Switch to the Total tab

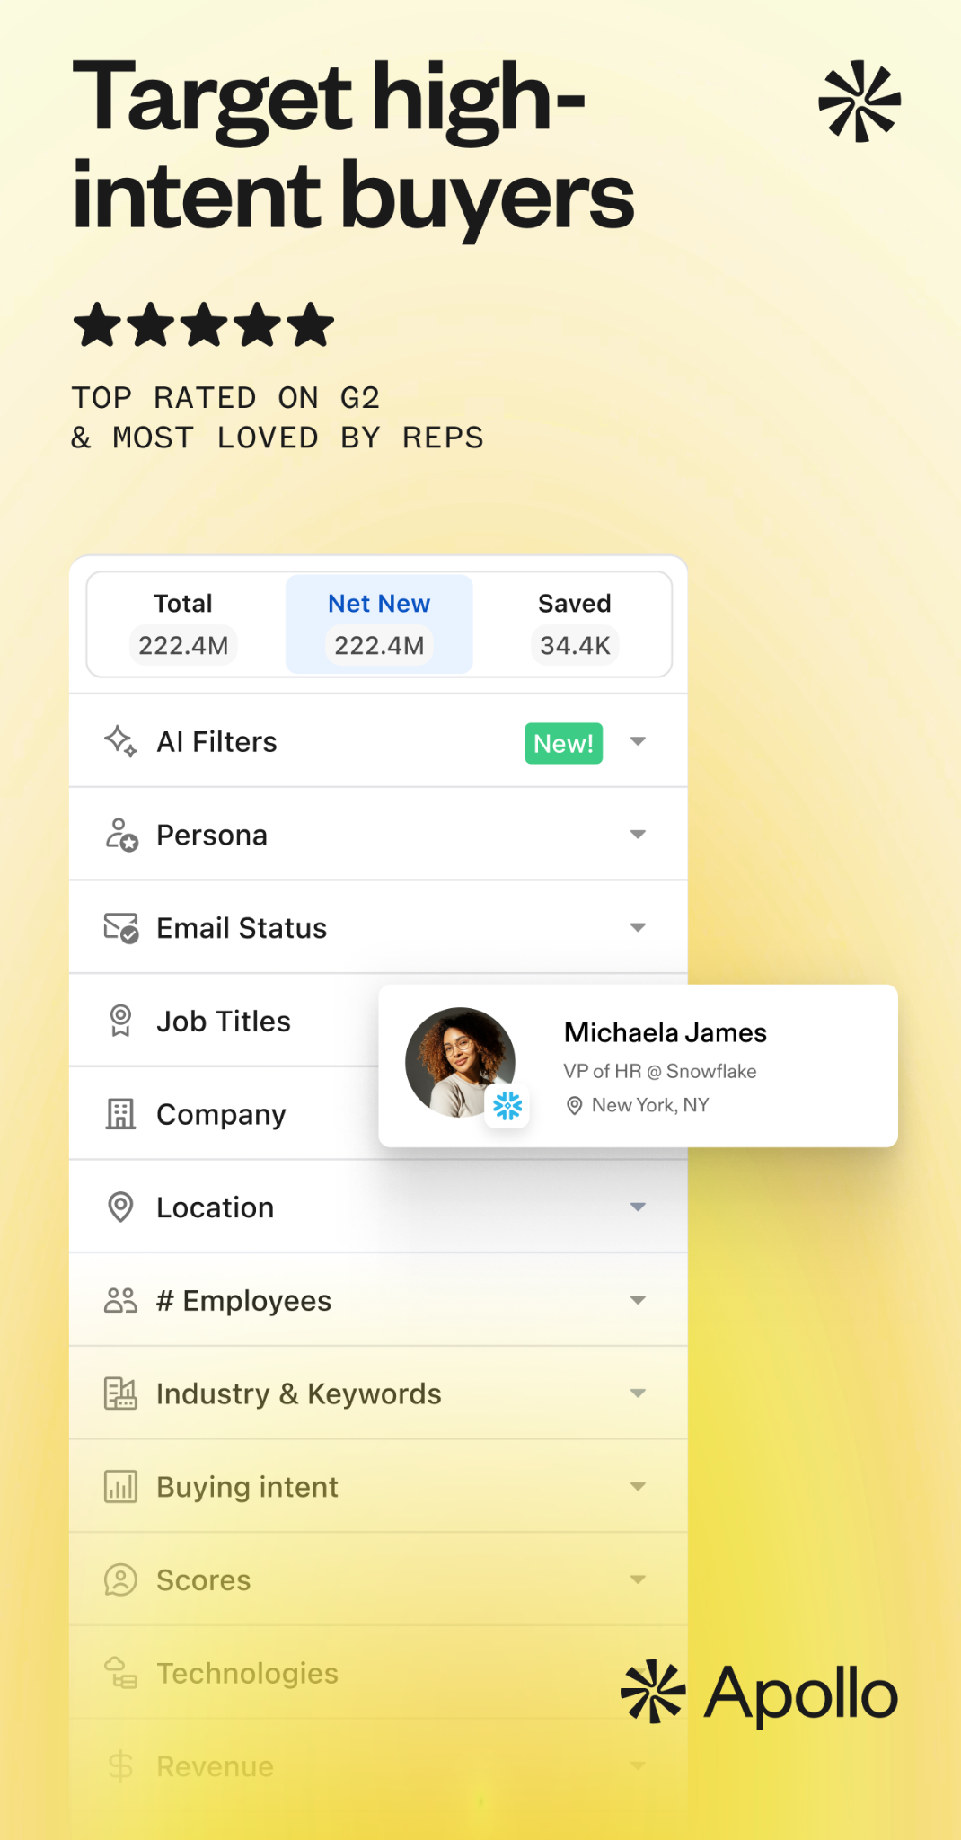point(183,624)
